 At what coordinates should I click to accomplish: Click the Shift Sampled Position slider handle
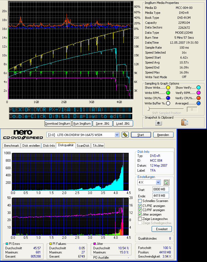pos(148,109)
